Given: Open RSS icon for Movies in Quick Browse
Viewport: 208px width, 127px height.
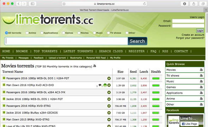Looking at the screenshot, I should pyautogui.click(x=201, y=70).
